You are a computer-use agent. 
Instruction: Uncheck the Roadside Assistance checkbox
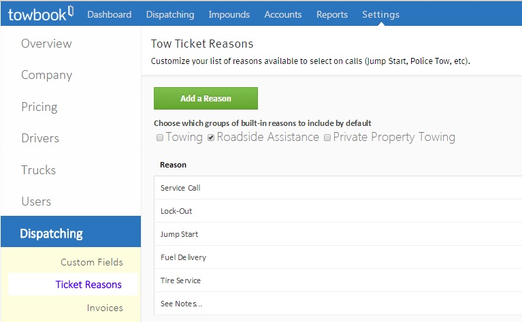[211, 138]
